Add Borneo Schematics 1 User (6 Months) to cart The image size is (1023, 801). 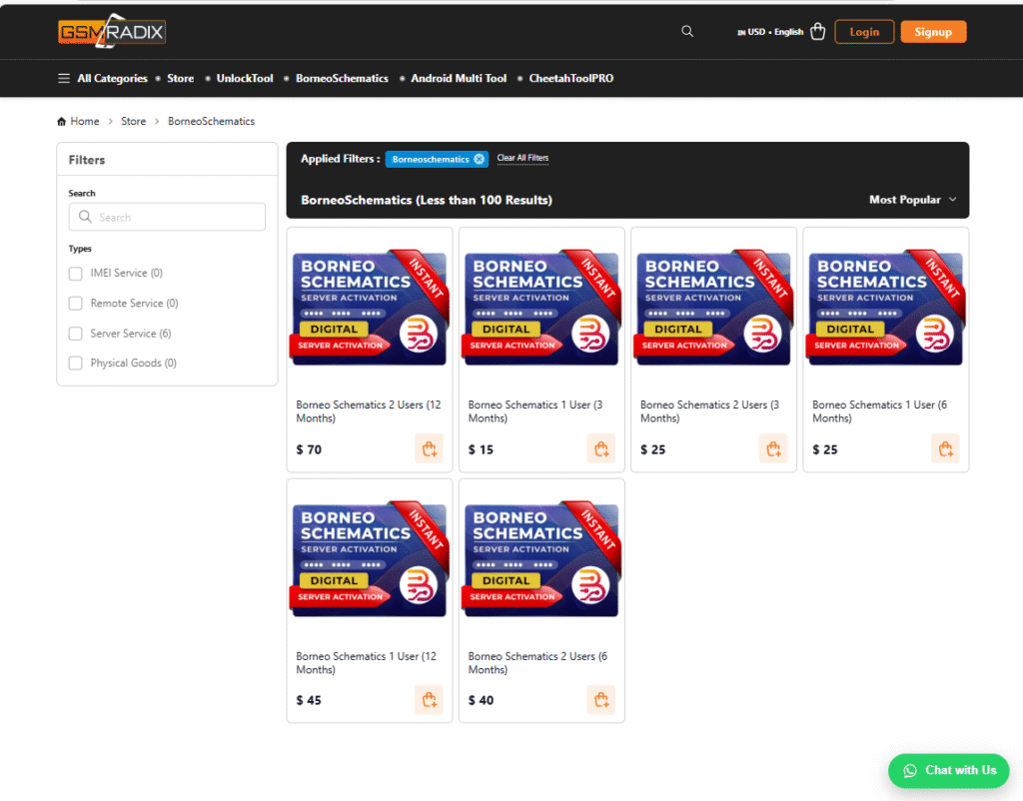coord(944,449)
